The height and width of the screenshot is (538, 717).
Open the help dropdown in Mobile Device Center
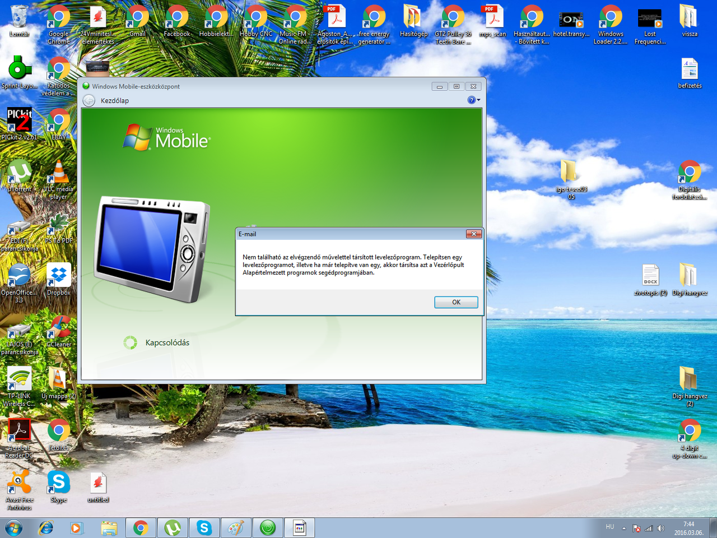click(474, 100)
